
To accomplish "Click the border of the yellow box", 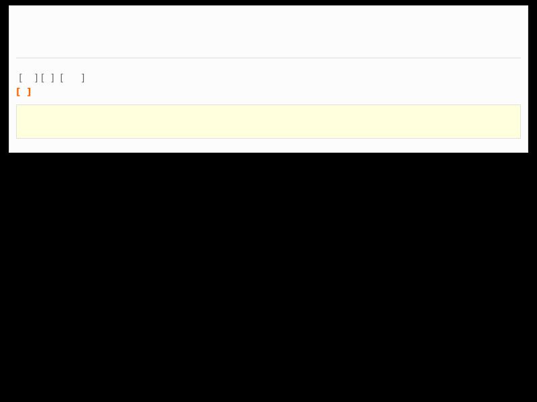I will [x=268, y=105].
